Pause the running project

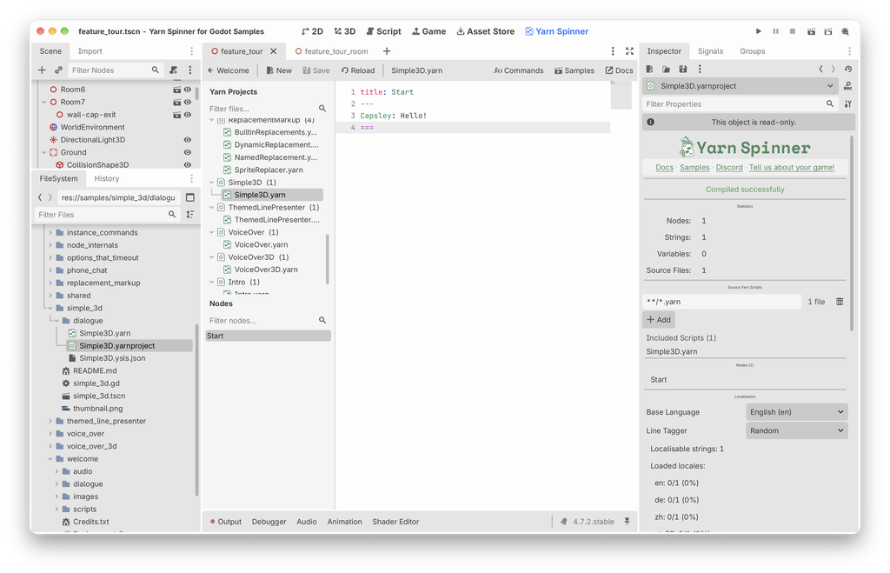pyautogui.click(x=775, y=31)
